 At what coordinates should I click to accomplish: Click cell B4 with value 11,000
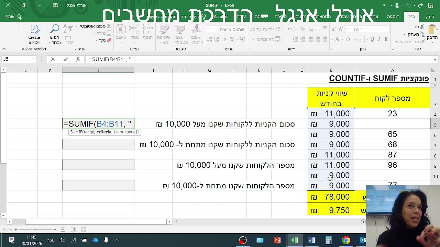(x=331, y=114)
